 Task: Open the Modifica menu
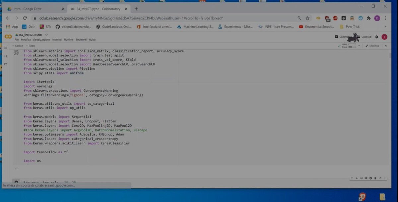coord(26,40)
